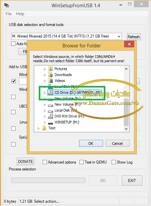Screen dimensions: 151x206
Task: Enable the Test in QEMU checkbox
Action: pyautogui.click(x=81, y=162)
